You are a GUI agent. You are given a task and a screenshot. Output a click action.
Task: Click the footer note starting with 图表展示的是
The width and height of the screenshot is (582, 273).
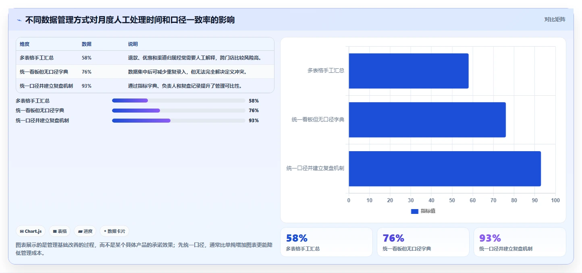pyautogui.click(x=144, y=249)
